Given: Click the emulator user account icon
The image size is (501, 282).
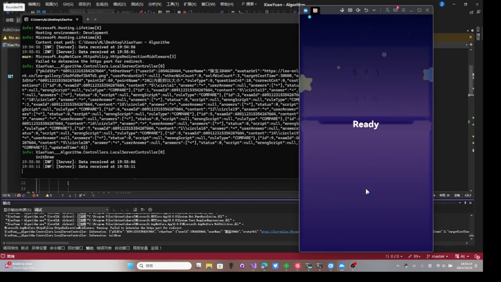Looking at the screenshot, I should point(387,10).
